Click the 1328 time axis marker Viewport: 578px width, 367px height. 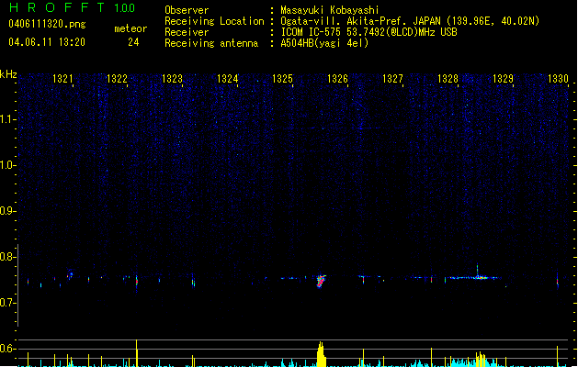[x=448, y=79]
